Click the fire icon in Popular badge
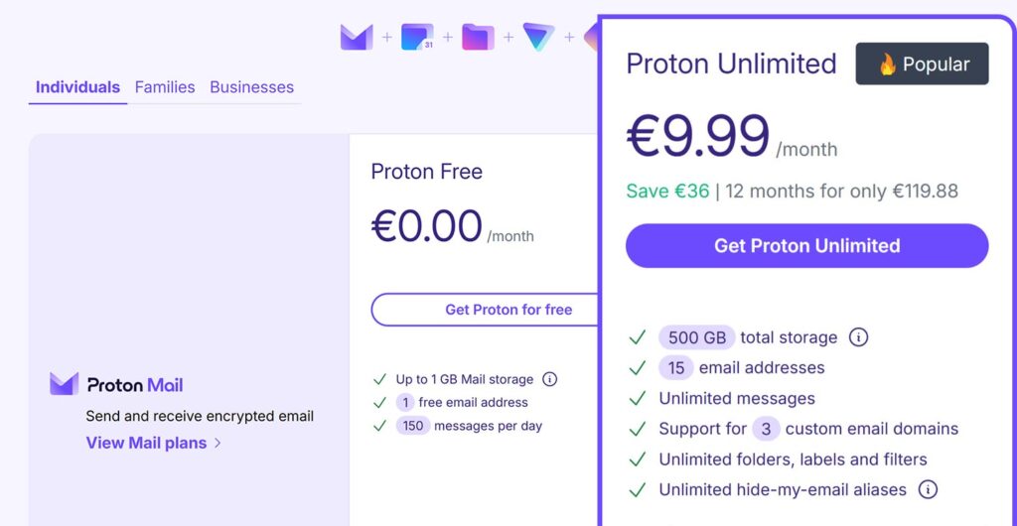 pos(887,65)
